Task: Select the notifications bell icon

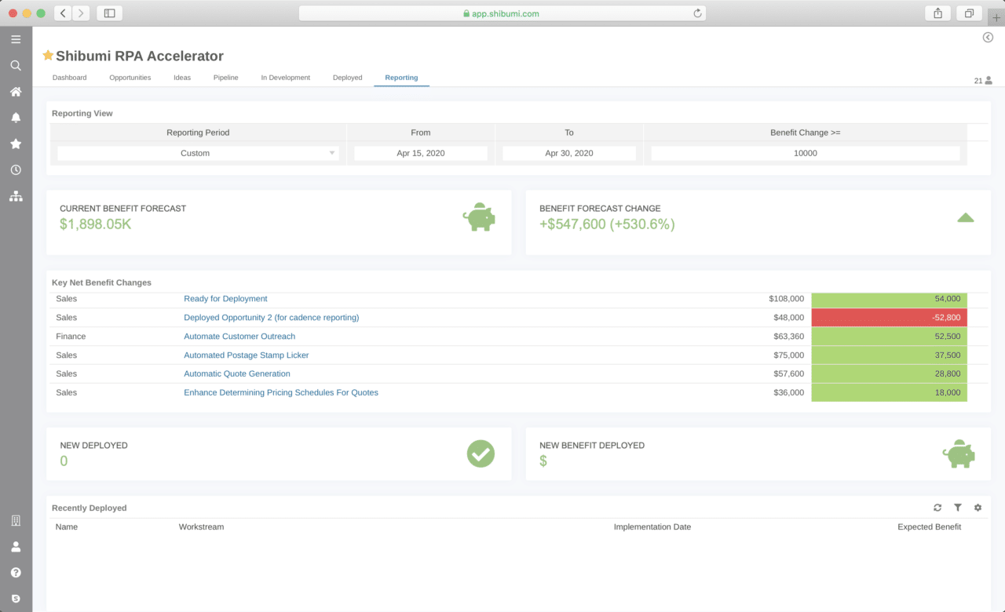Action: (16, 118)
